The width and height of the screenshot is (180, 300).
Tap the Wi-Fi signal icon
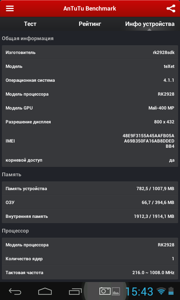coord(161,291)
